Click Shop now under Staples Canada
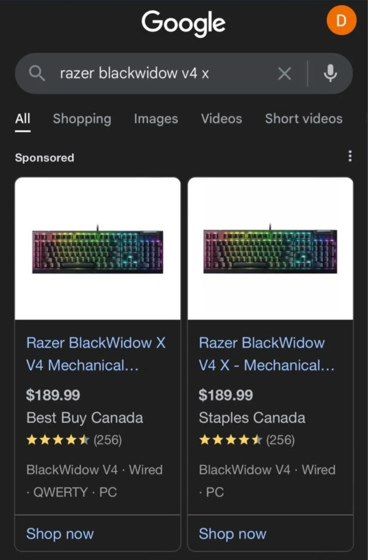Image resolution: width=368 pixels, height=560 pixels. coord(233,534)
